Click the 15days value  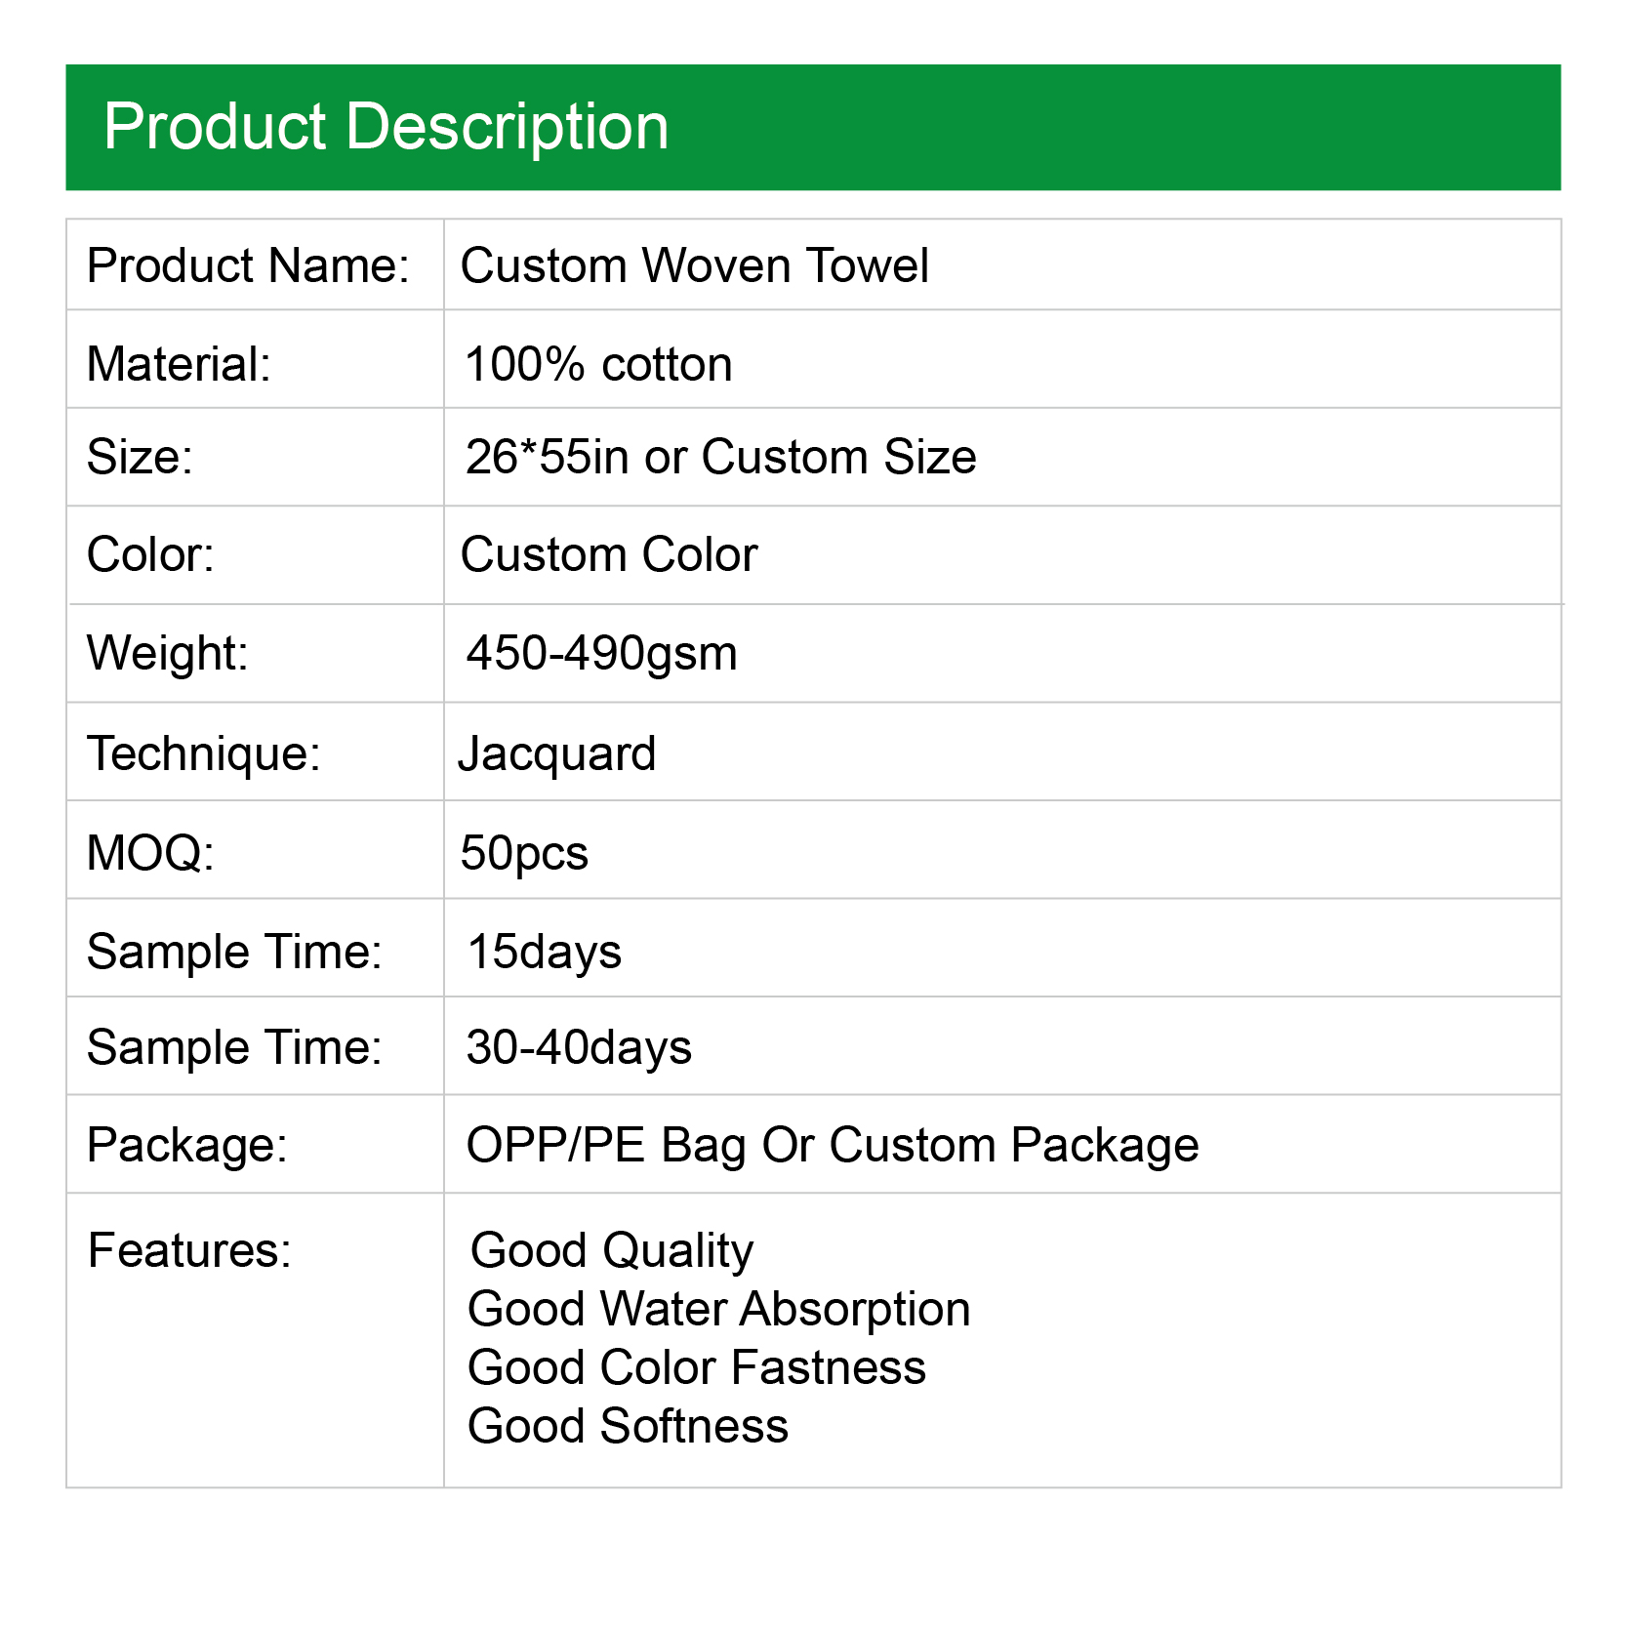[545, 952]
